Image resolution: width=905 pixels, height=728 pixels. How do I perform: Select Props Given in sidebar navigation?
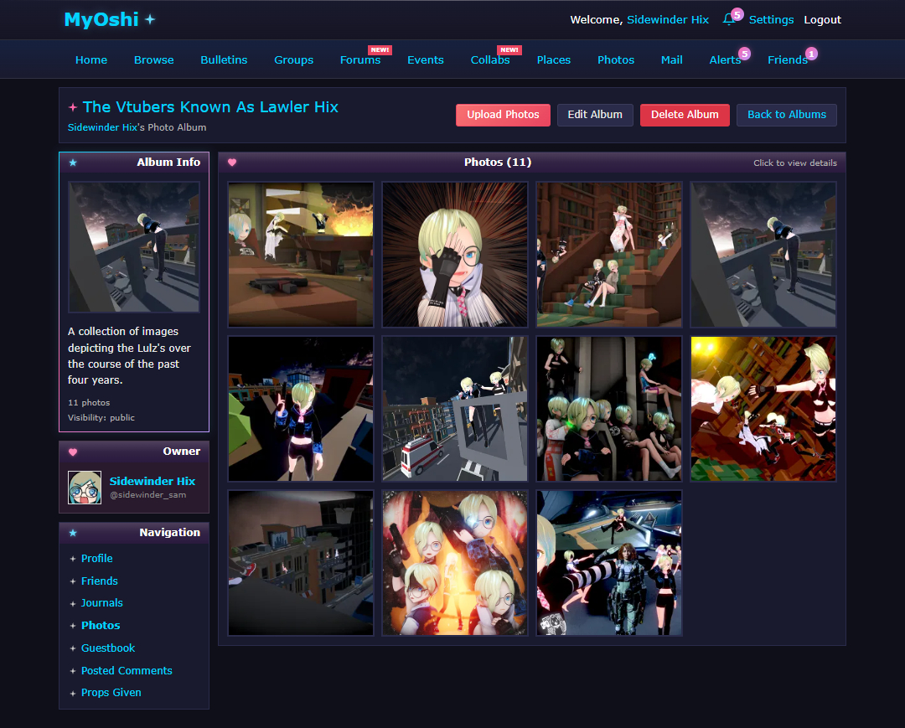click(x=111, y=693)
